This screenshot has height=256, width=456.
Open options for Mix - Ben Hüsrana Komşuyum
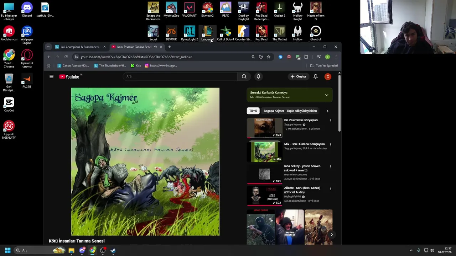click(x=331, y=145)
